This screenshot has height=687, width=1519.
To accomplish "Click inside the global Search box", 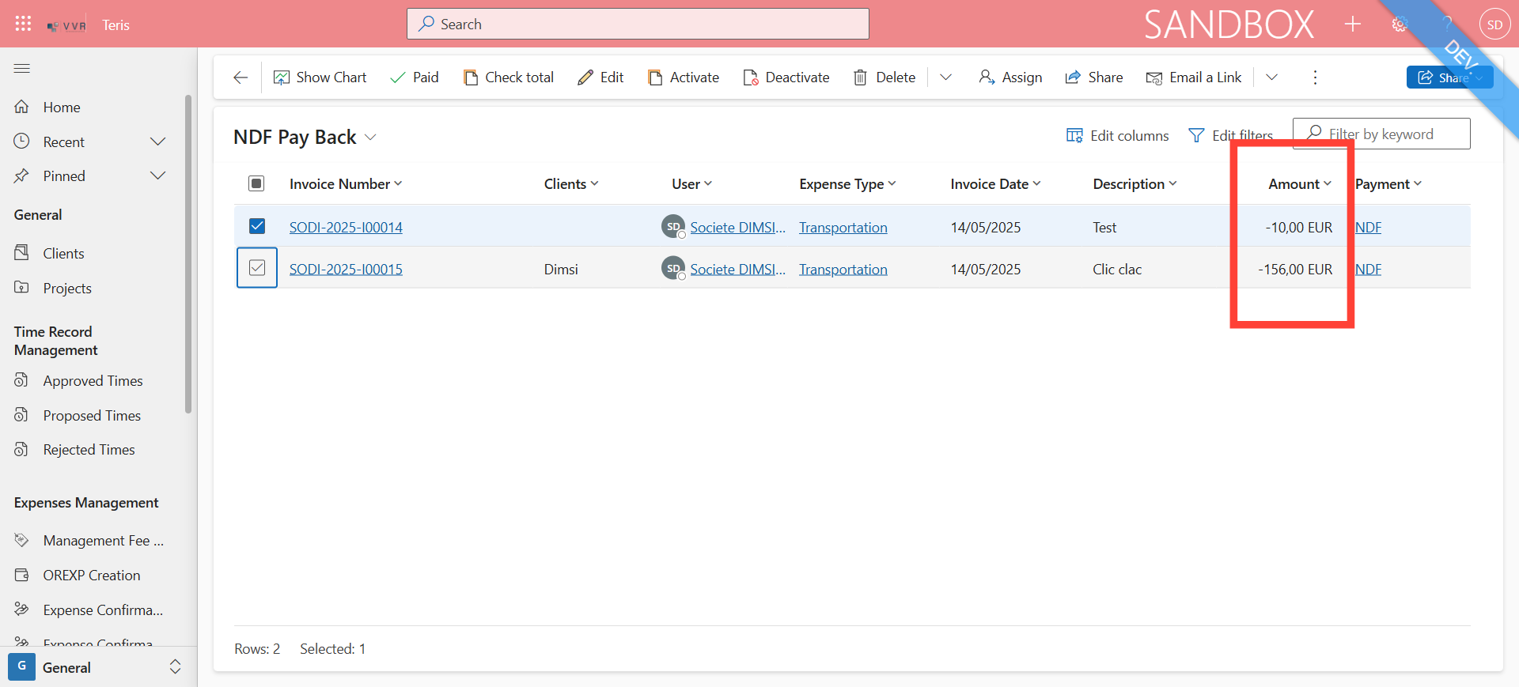I will [x=638, y=24].
